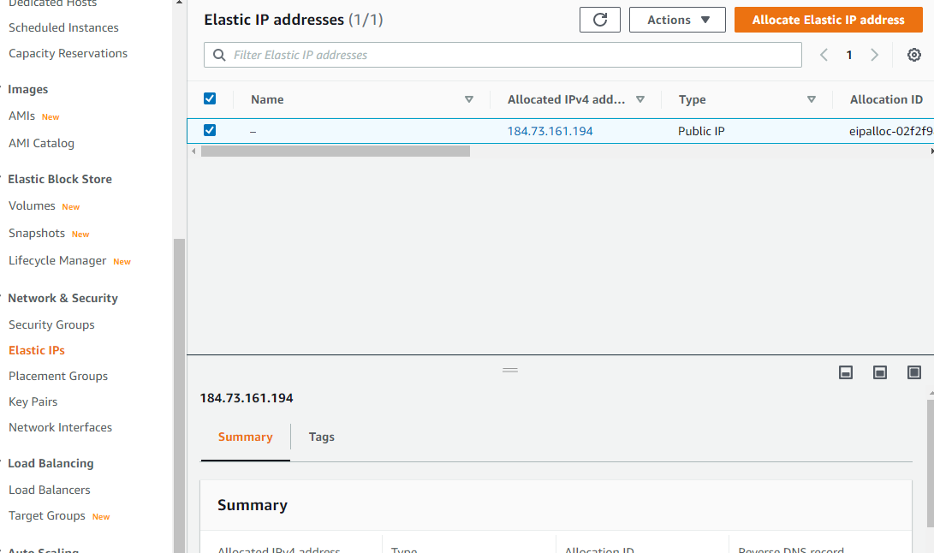Focus the Filter Elastic IP addresses field

503,55
